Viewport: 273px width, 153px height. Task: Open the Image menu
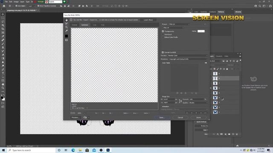point(16,2)
